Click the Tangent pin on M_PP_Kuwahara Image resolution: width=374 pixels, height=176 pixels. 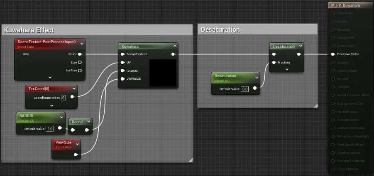click(x=333, y=87)
